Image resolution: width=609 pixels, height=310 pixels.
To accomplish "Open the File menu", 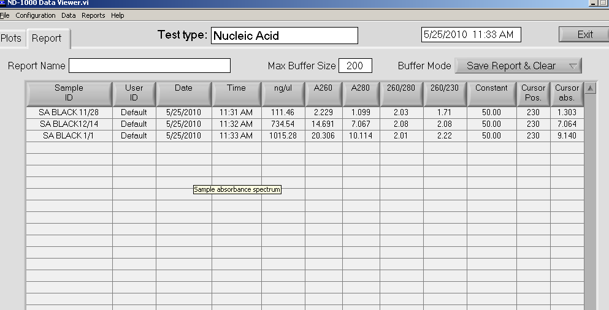I will pyautogui.click(x=5, y=15).
